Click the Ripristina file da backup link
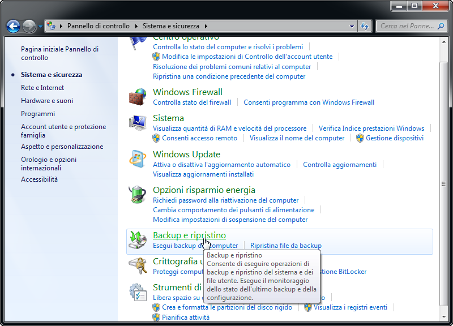This screenshot has height=326, width=453. click(x=286, y=246)
